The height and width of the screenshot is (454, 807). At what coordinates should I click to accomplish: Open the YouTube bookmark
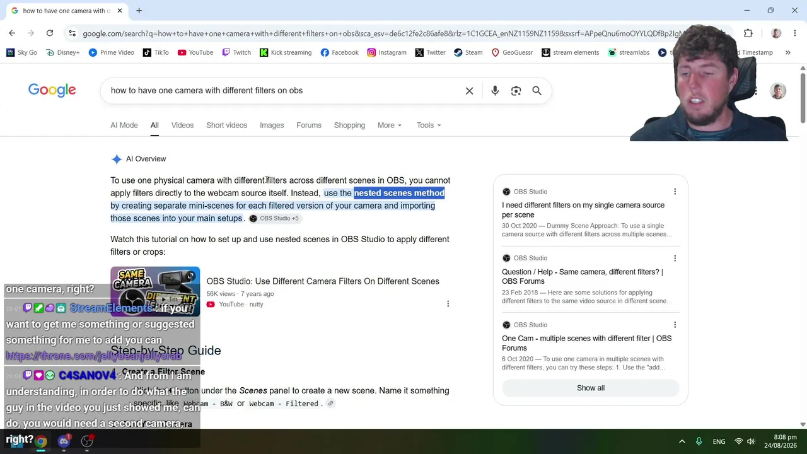tap(195, 52)
